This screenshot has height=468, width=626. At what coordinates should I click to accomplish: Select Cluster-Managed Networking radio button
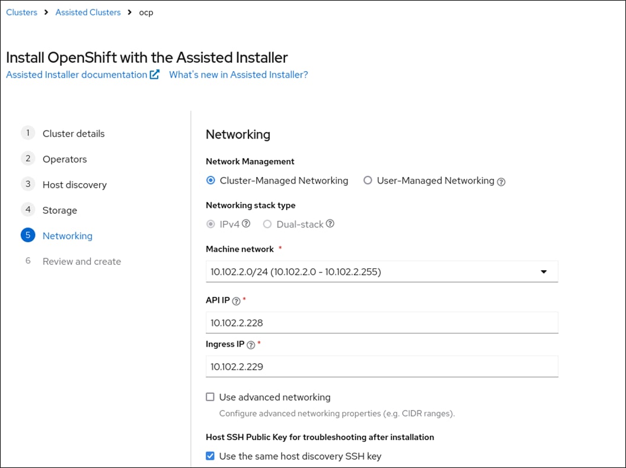(x=211, y=181)
